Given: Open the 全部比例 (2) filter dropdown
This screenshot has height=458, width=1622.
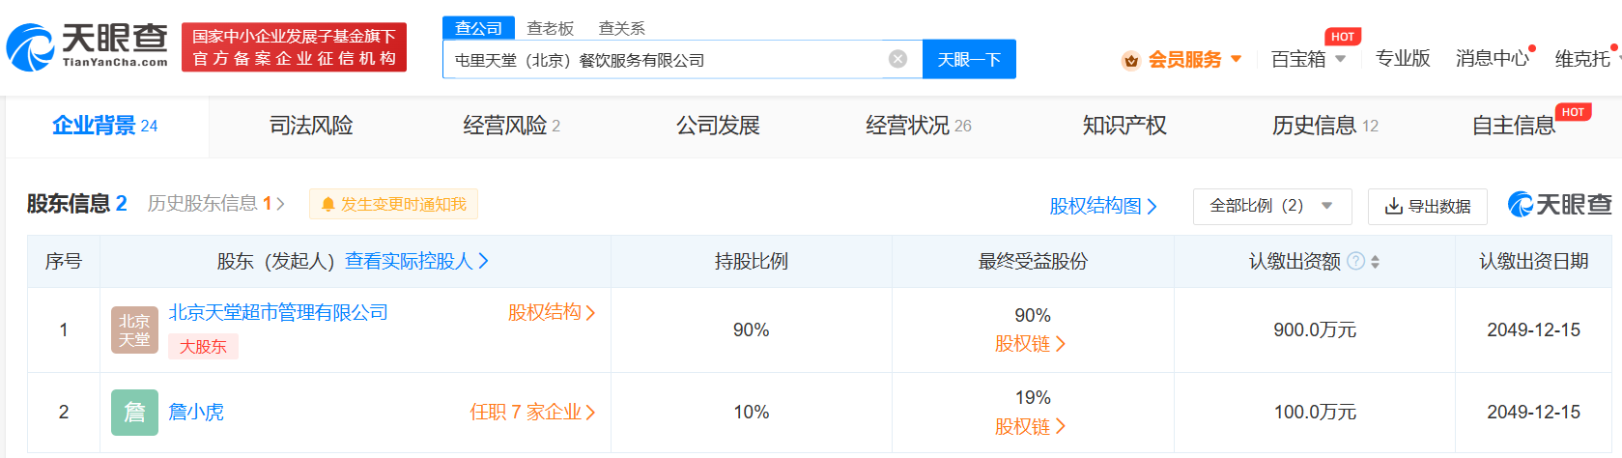Looking at the screenshot, I should [x=1272, y=206].
